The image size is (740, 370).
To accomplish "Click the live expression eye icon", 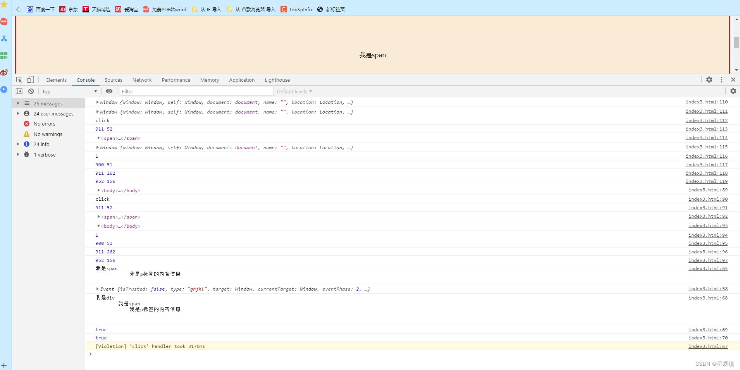I will pos(109,91).
